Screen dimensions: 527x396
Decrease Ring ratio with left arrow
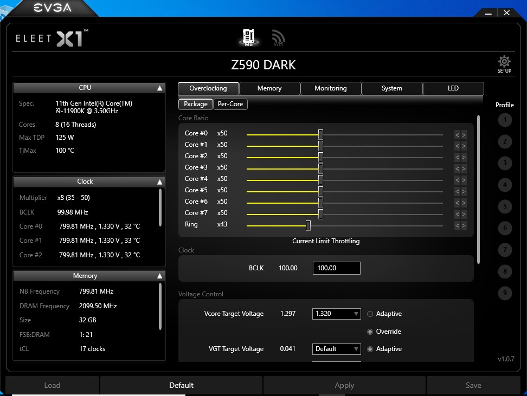coord(457,226)
